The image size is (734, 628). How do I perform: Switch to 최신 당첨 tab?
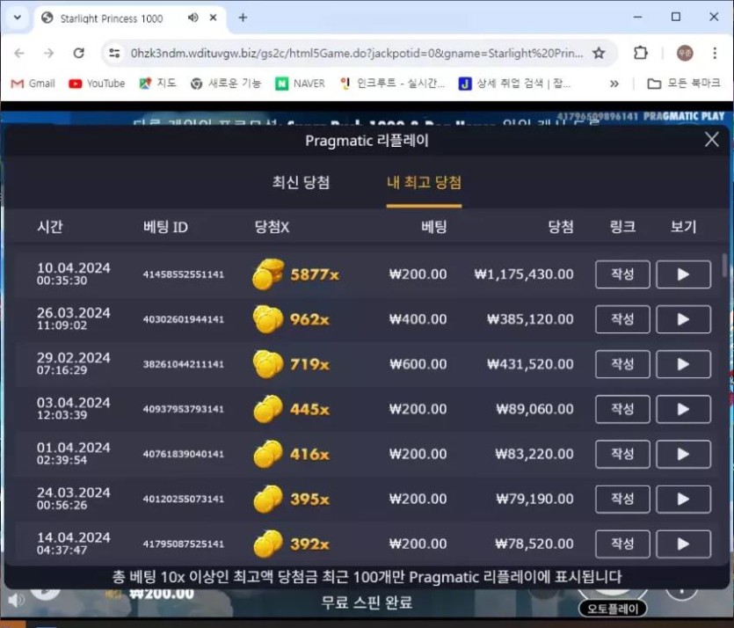coord(301,183)
